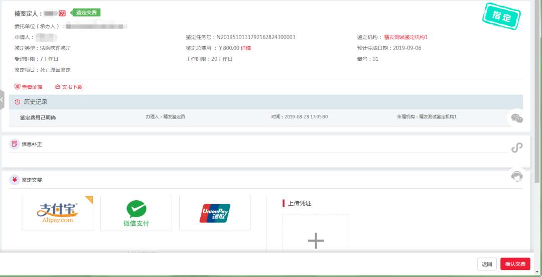Expand the left collapsed sidebar handle
Viewport: 542px width, 277px height.
[x=2, y=100]
